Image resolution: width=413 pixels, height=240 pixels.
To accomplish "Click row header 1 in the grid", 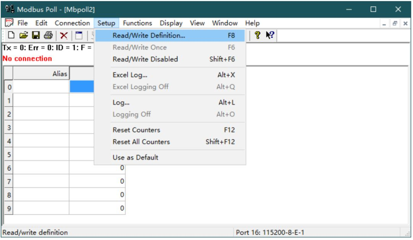I will pyautogui.click(x=9, y=100).
